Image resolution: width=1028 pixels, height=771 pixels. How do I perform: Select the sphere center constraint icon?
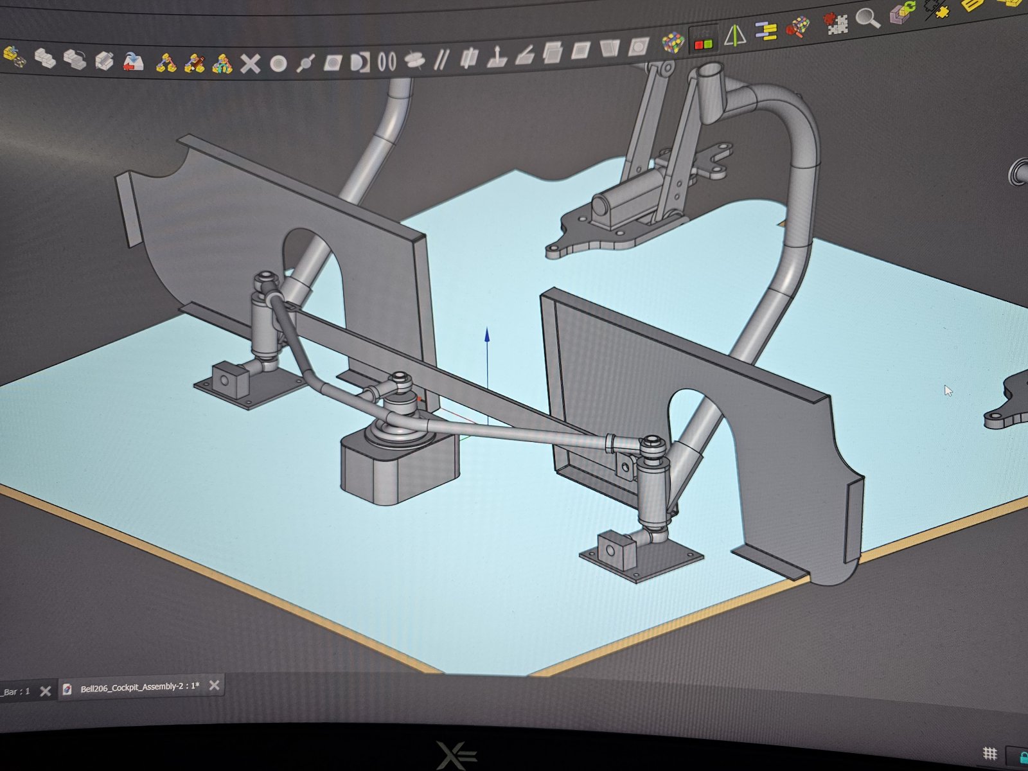pyautogui.click(x=360, y=62)
